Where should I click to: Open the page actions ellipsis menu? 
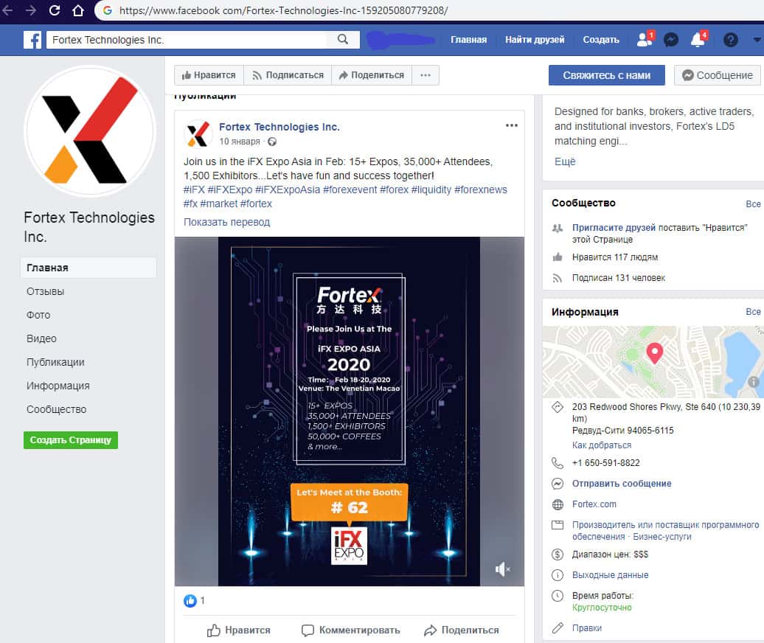click(426, 75)
